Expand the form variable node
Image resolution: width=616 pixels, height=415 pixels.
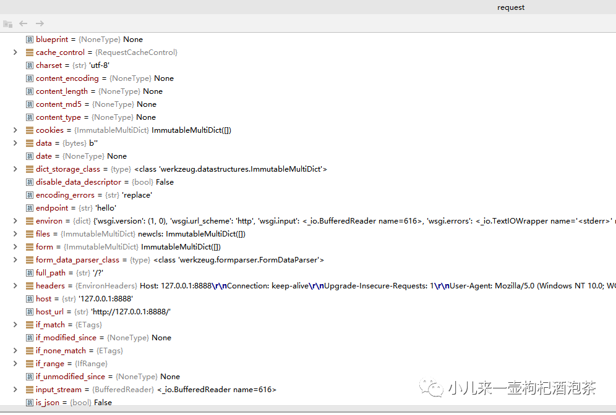click(15, 246)
